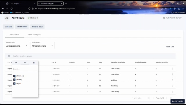The height and width of the screenshot is (105, 186).
Task: Select the Work Queue tab
Action: tap(14, 34)
